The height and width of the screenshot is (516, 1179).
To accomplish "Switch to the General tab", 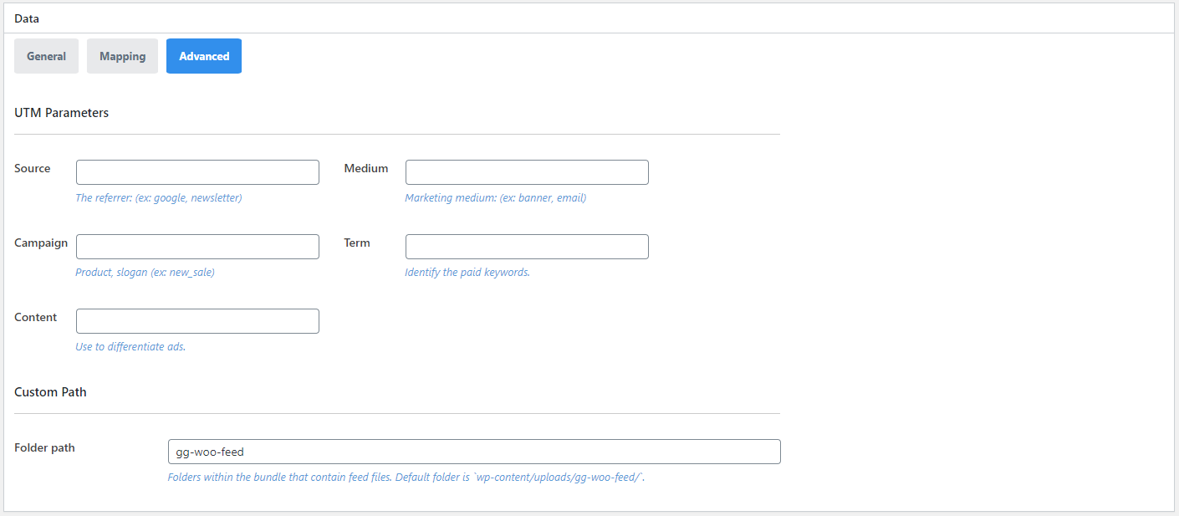I will [46, 56].
